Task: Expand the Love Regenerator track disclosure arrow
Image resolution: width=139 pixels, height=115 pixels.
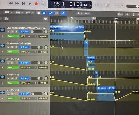Action: (2, 36)
